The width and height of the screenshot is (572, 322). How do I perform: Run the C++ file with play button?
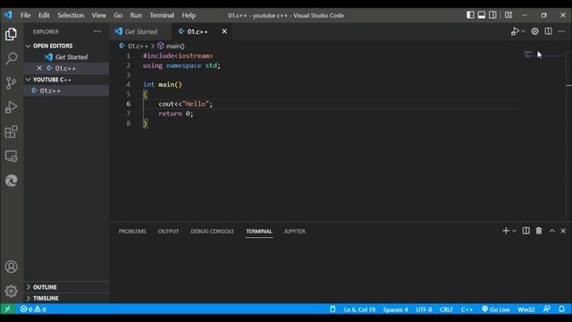(515, 31)
